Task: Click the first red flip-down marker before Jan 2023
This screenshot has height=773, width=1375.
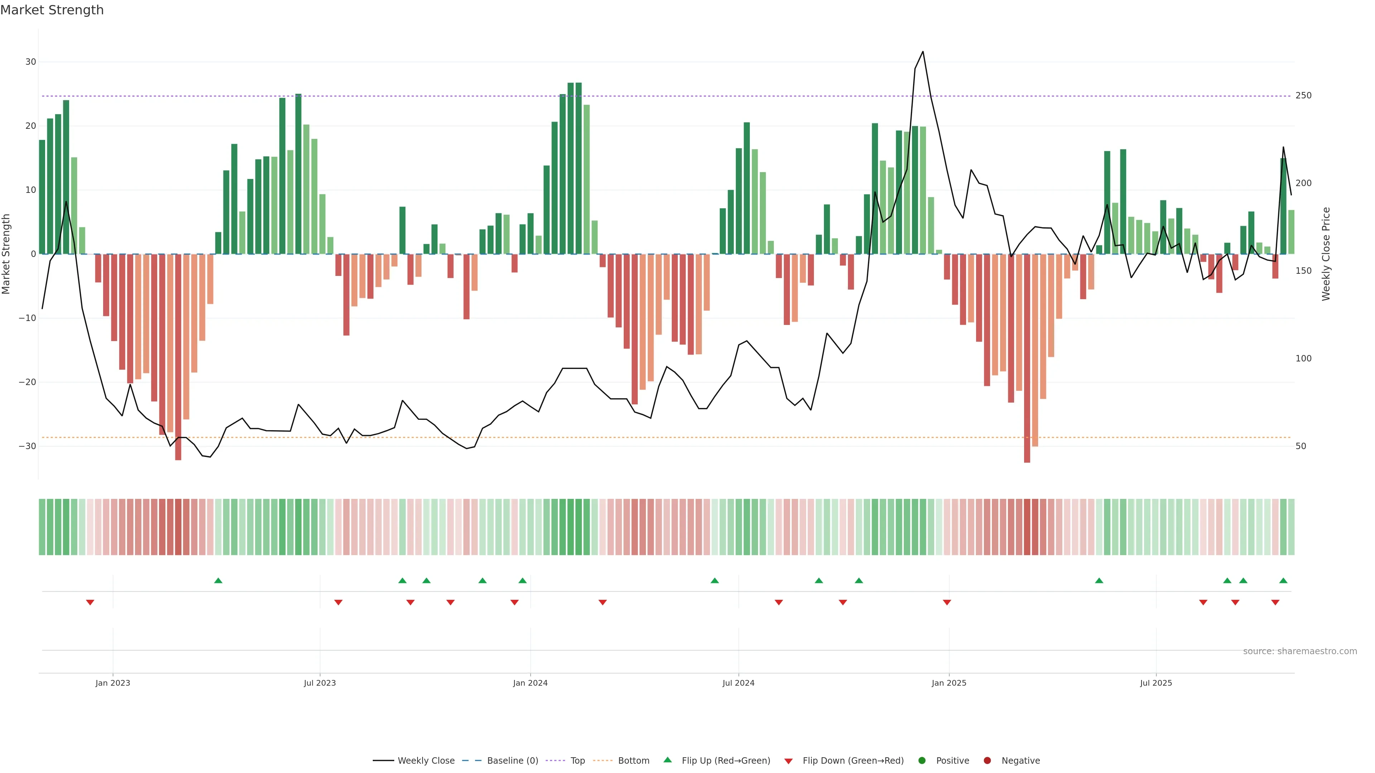Action: tap(90, 602)
